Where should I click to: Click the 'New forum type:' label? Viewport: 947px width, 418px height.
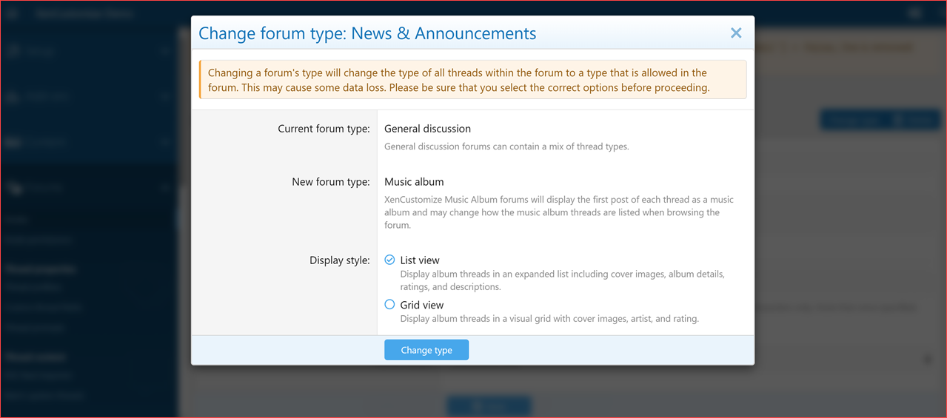coord(331,182)
